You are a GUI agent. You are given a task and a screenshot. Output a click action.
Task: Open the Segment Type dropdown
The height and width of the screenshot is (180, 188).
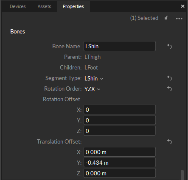tap(94, 78)
